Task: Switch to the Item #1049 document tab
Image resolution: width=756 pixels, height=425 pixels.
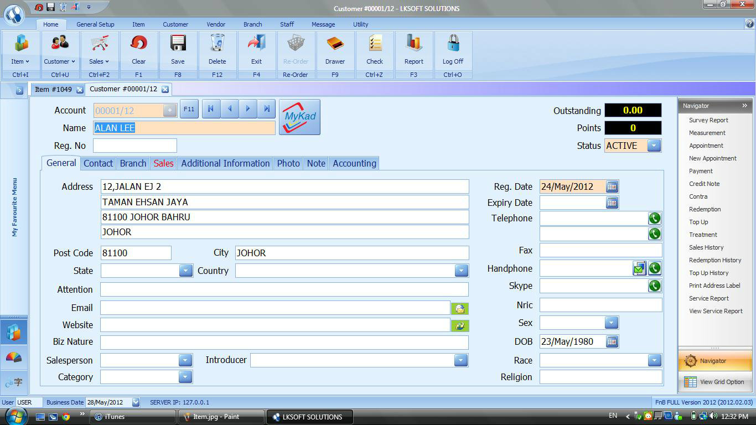Action: [53, 89]
